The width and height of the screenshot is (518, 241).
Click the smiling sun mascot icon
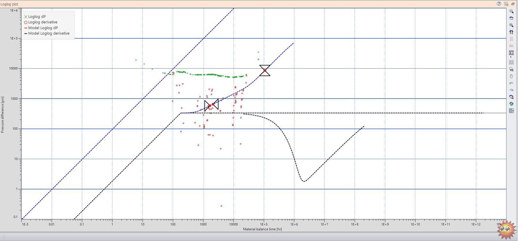(x=507, y=229)
